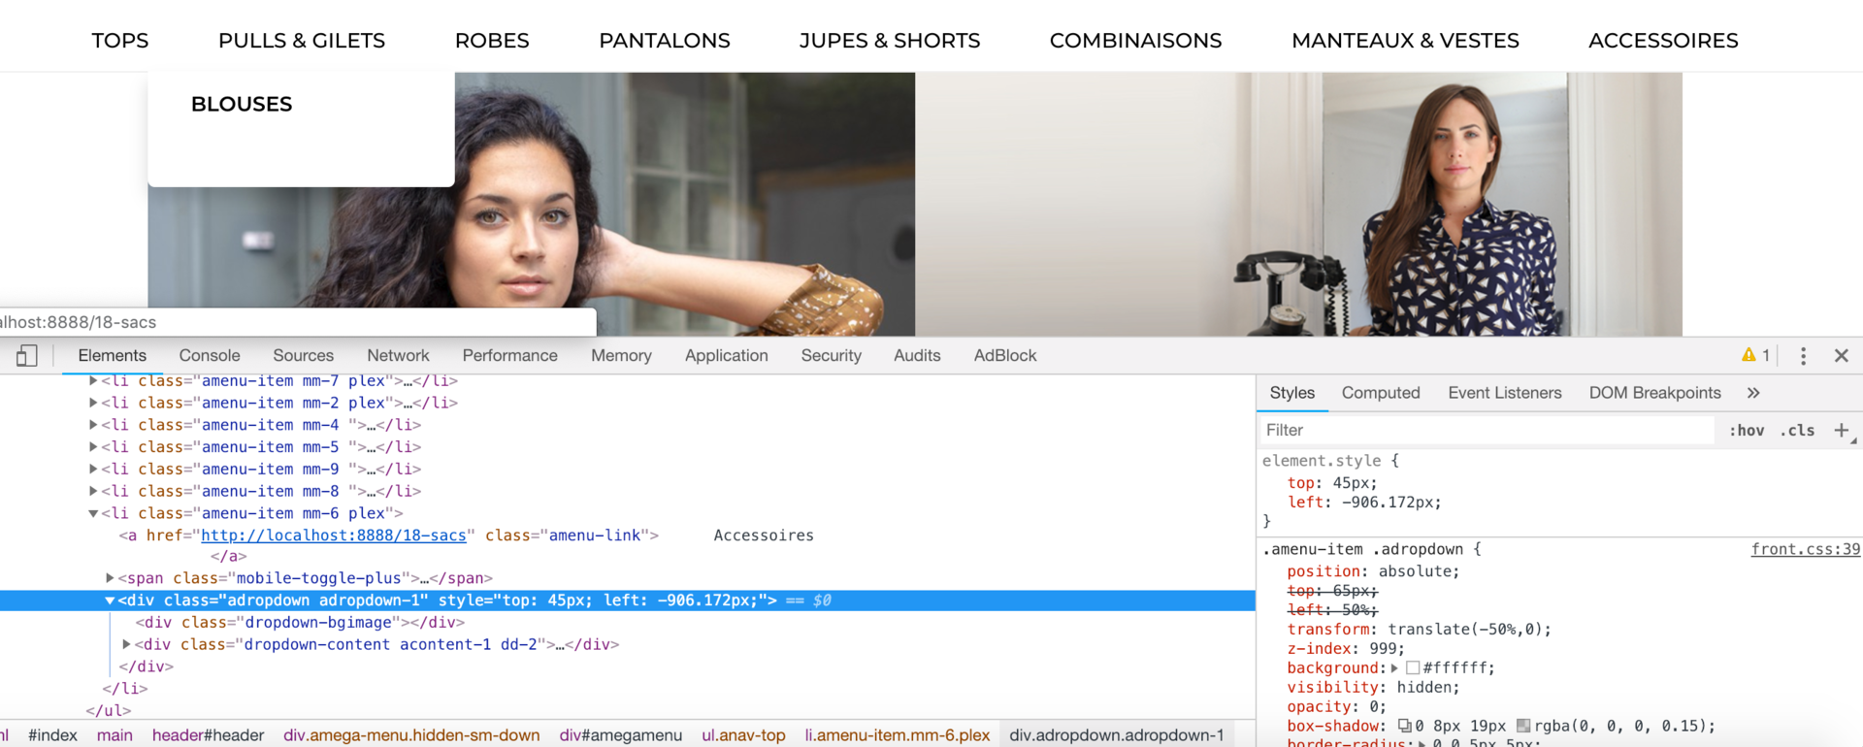
Task: Collapse the amenu-item mm-6 plex node
Action: pyautogui.click(x=93, y=513)
